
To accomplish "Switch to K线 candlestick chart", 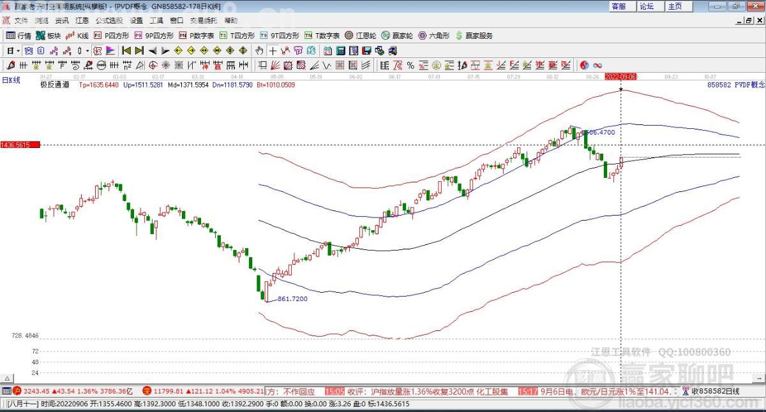I will pos(77,36).
